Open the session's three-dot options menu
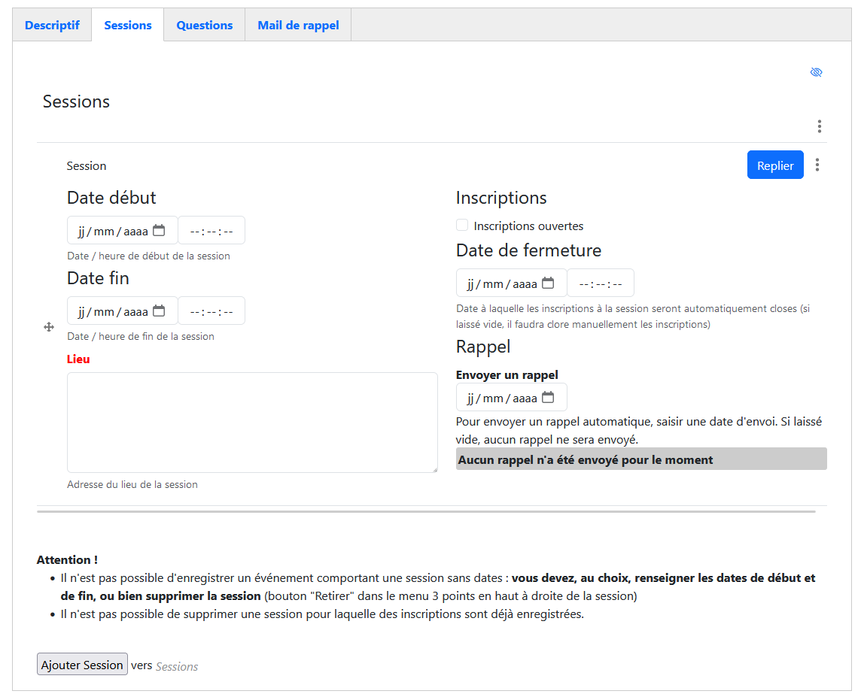Viewport: 861px width, 700px height. pos(817,165)
